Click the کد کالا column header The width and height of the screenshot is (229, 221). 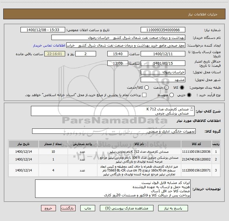[x=196, y=144]
